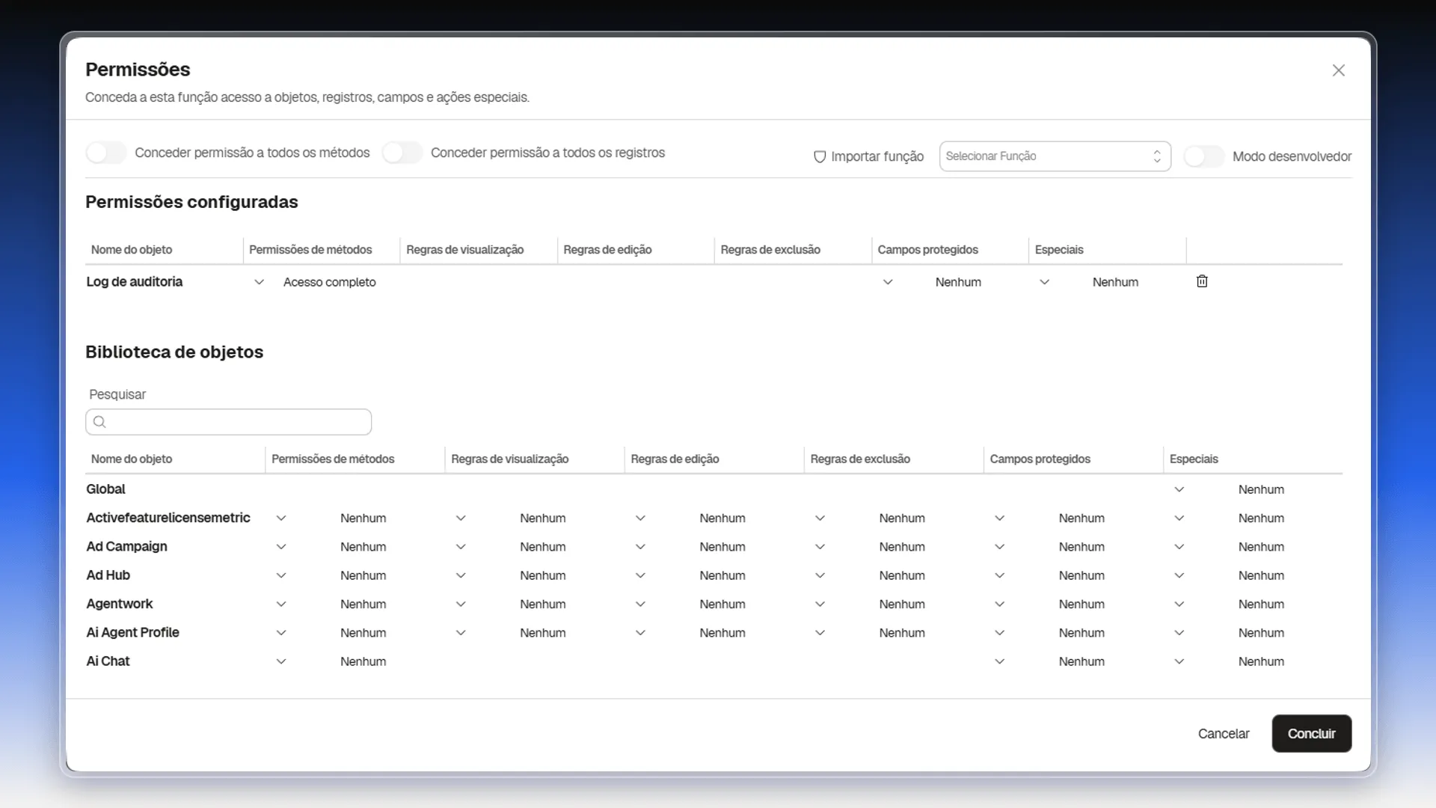The height and width of the screenshot is (808, 1436).
Task: Open the Selecionar Função combo box
Action: click(1055, 156)
